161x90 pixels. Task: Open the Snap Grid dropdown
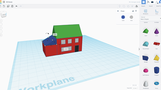[x=135, y=88]
